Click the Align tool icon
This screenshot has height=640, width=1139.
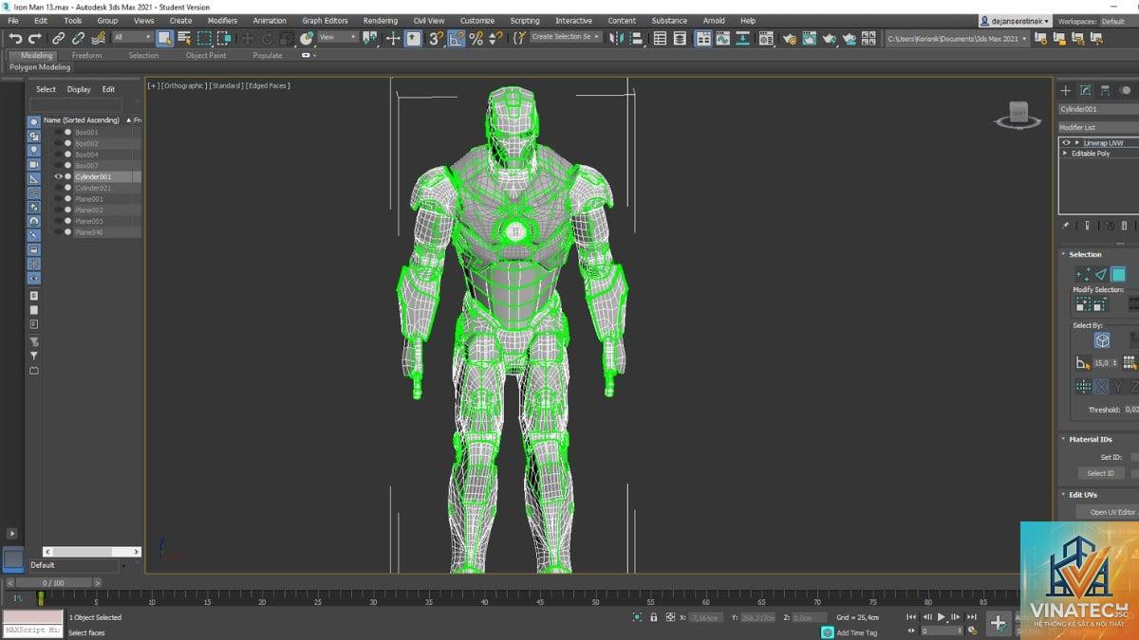(x=637, y=38)
